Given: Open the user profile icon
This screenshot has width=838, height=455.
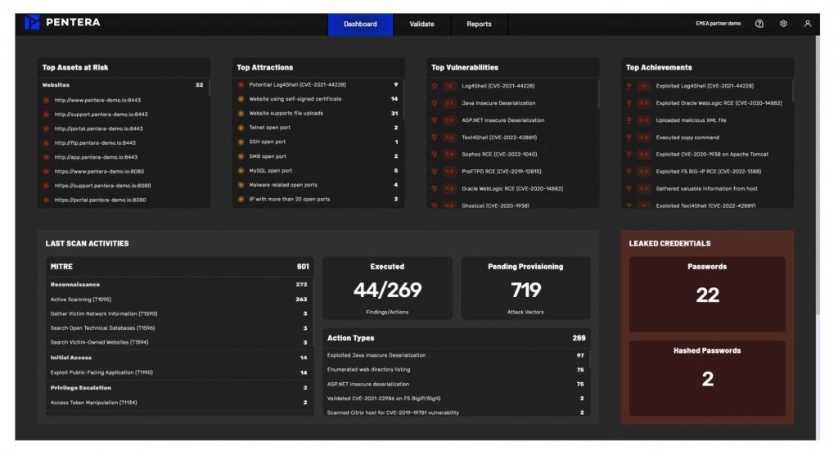Looking at the screenshot, I should pos(807,24).
